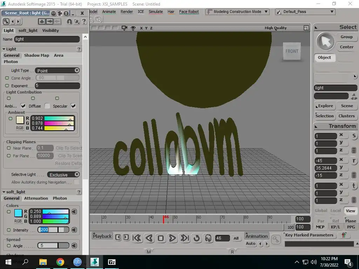Adjust the Spread Angle slider
The image size is (359, 269).
(53, 246)
